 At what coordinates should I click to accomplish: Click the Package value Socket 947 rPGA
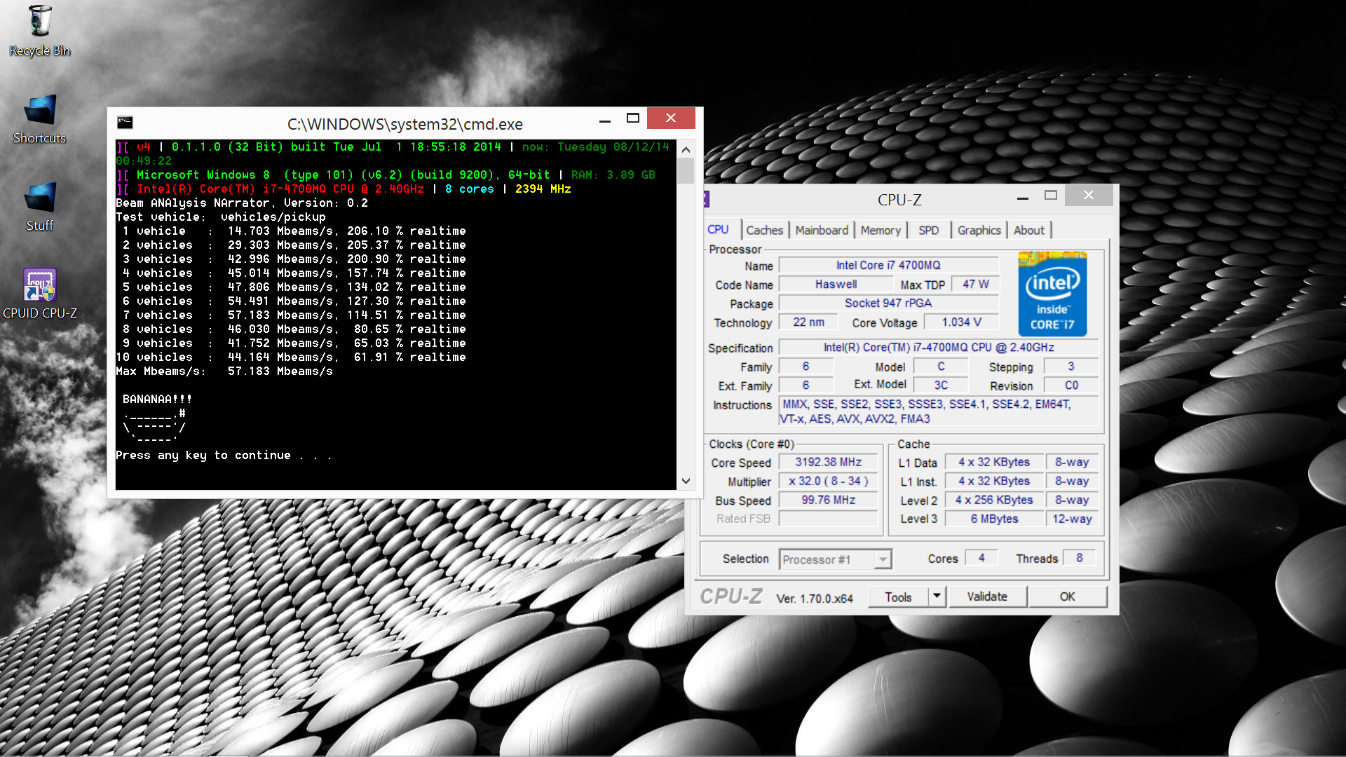(888, 303)
